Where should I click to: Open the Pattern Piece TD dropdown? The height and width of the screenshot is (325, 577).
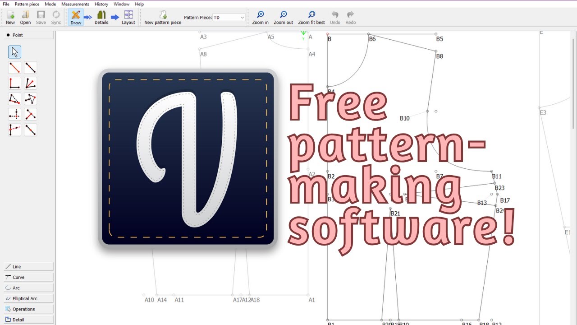tap(229, 18)
